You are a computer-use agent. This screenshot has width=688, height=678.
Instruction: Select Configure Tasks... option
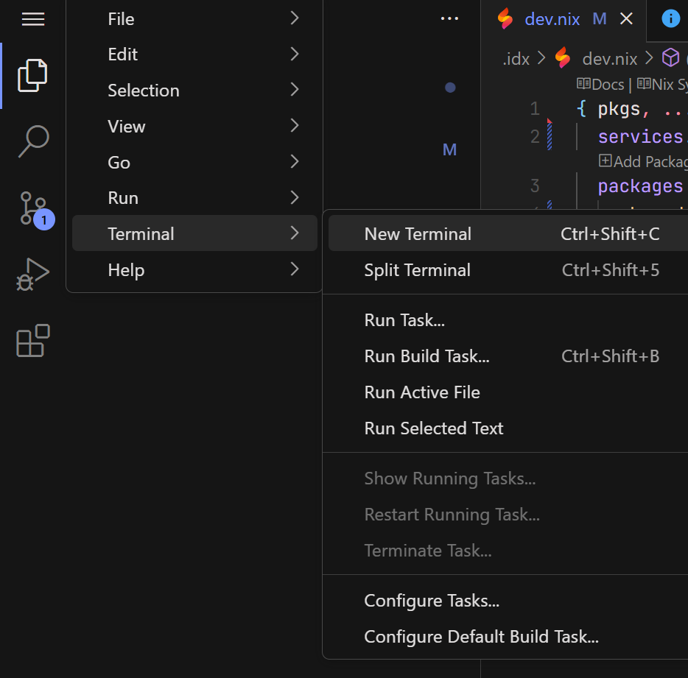tap(508, 601)
